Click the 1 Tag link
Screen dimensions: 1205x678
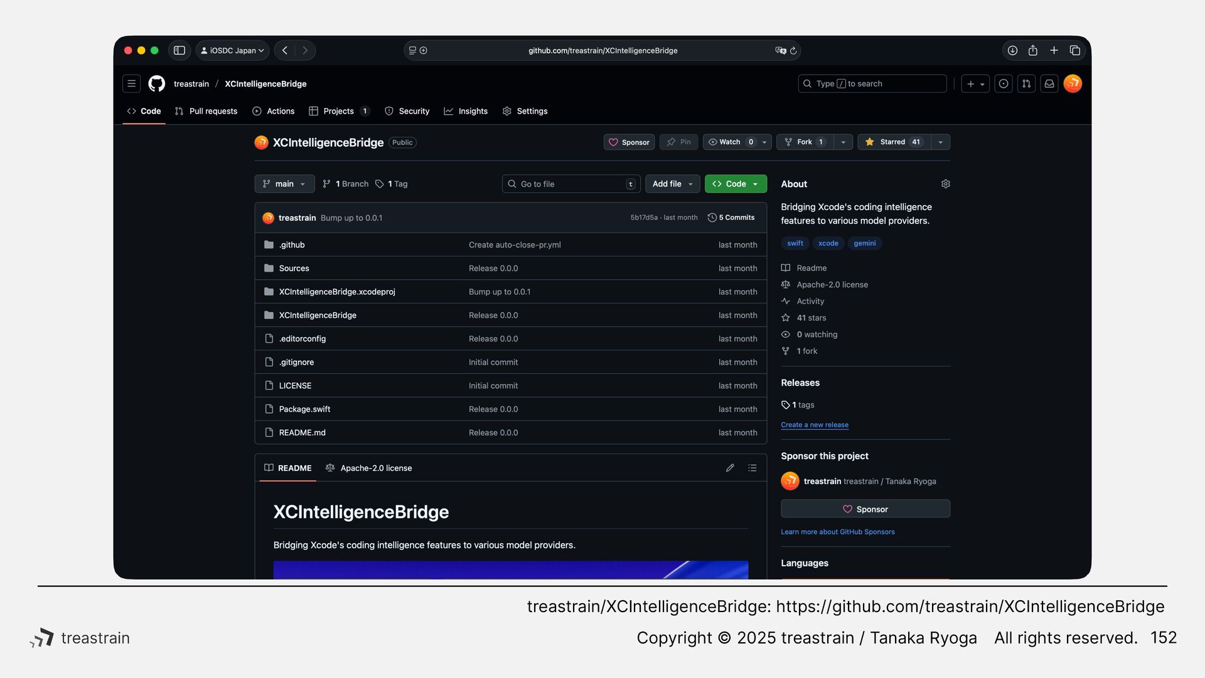392,184
